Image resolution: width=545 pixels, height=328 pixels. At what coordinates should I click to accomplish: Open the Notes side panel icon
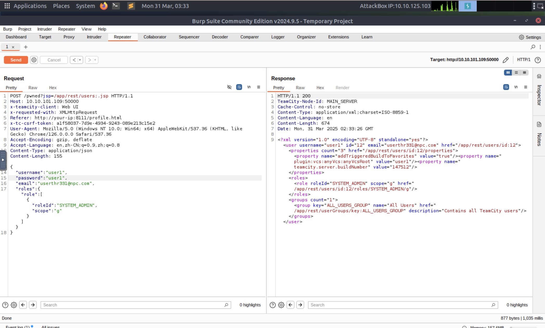point(539,124)
